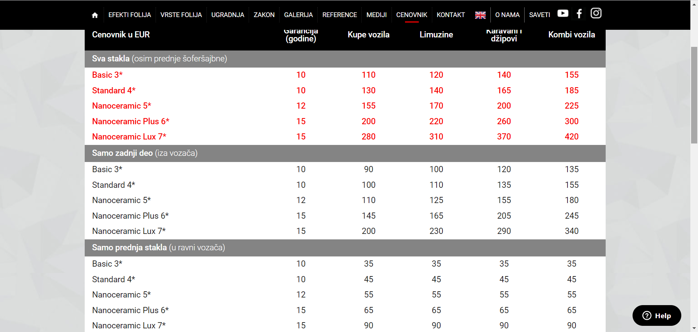Go to the home page icon
Image resolution: width=698 pixels, height=332 pixels.
(x=95, y=15)
